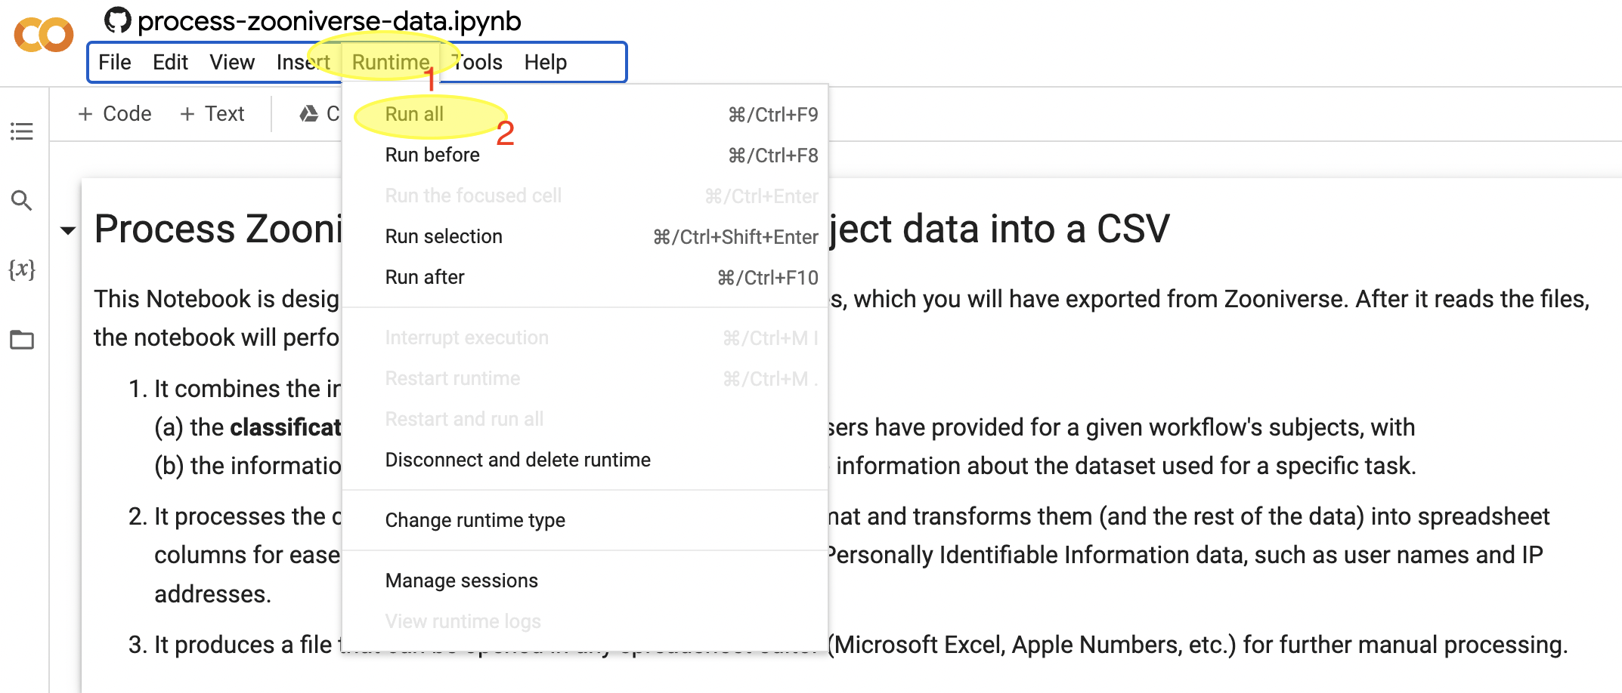Open the Edit menu
The height and width of the screenshot is (693, 1622).
[170, 62]
